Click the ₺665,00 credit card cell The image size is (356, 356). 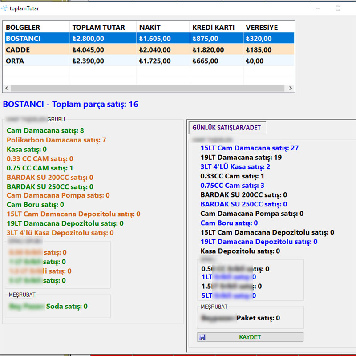205,61
